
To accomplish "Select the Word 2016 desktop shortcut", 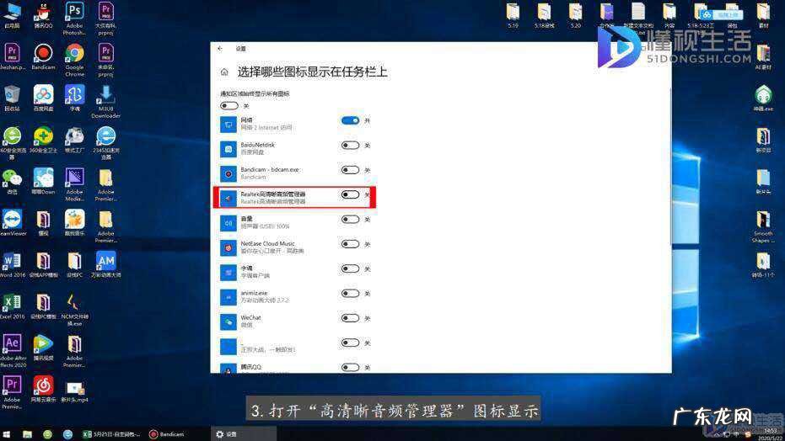I will tap(12, 265).
